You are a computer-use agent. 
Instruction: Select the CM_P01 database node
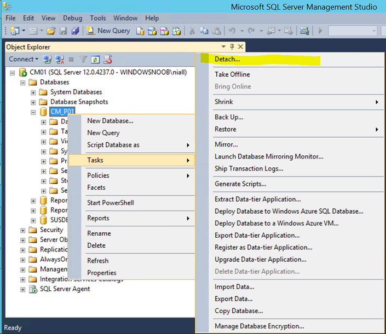click(62, 112)
